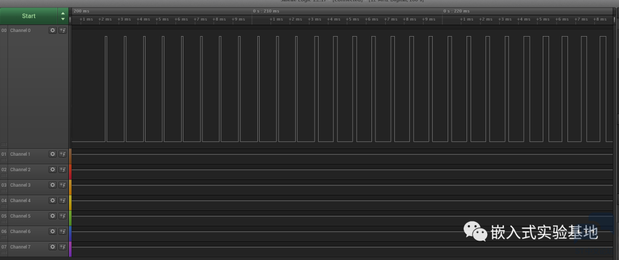Select the Channel 6 label

click(20, 231)
